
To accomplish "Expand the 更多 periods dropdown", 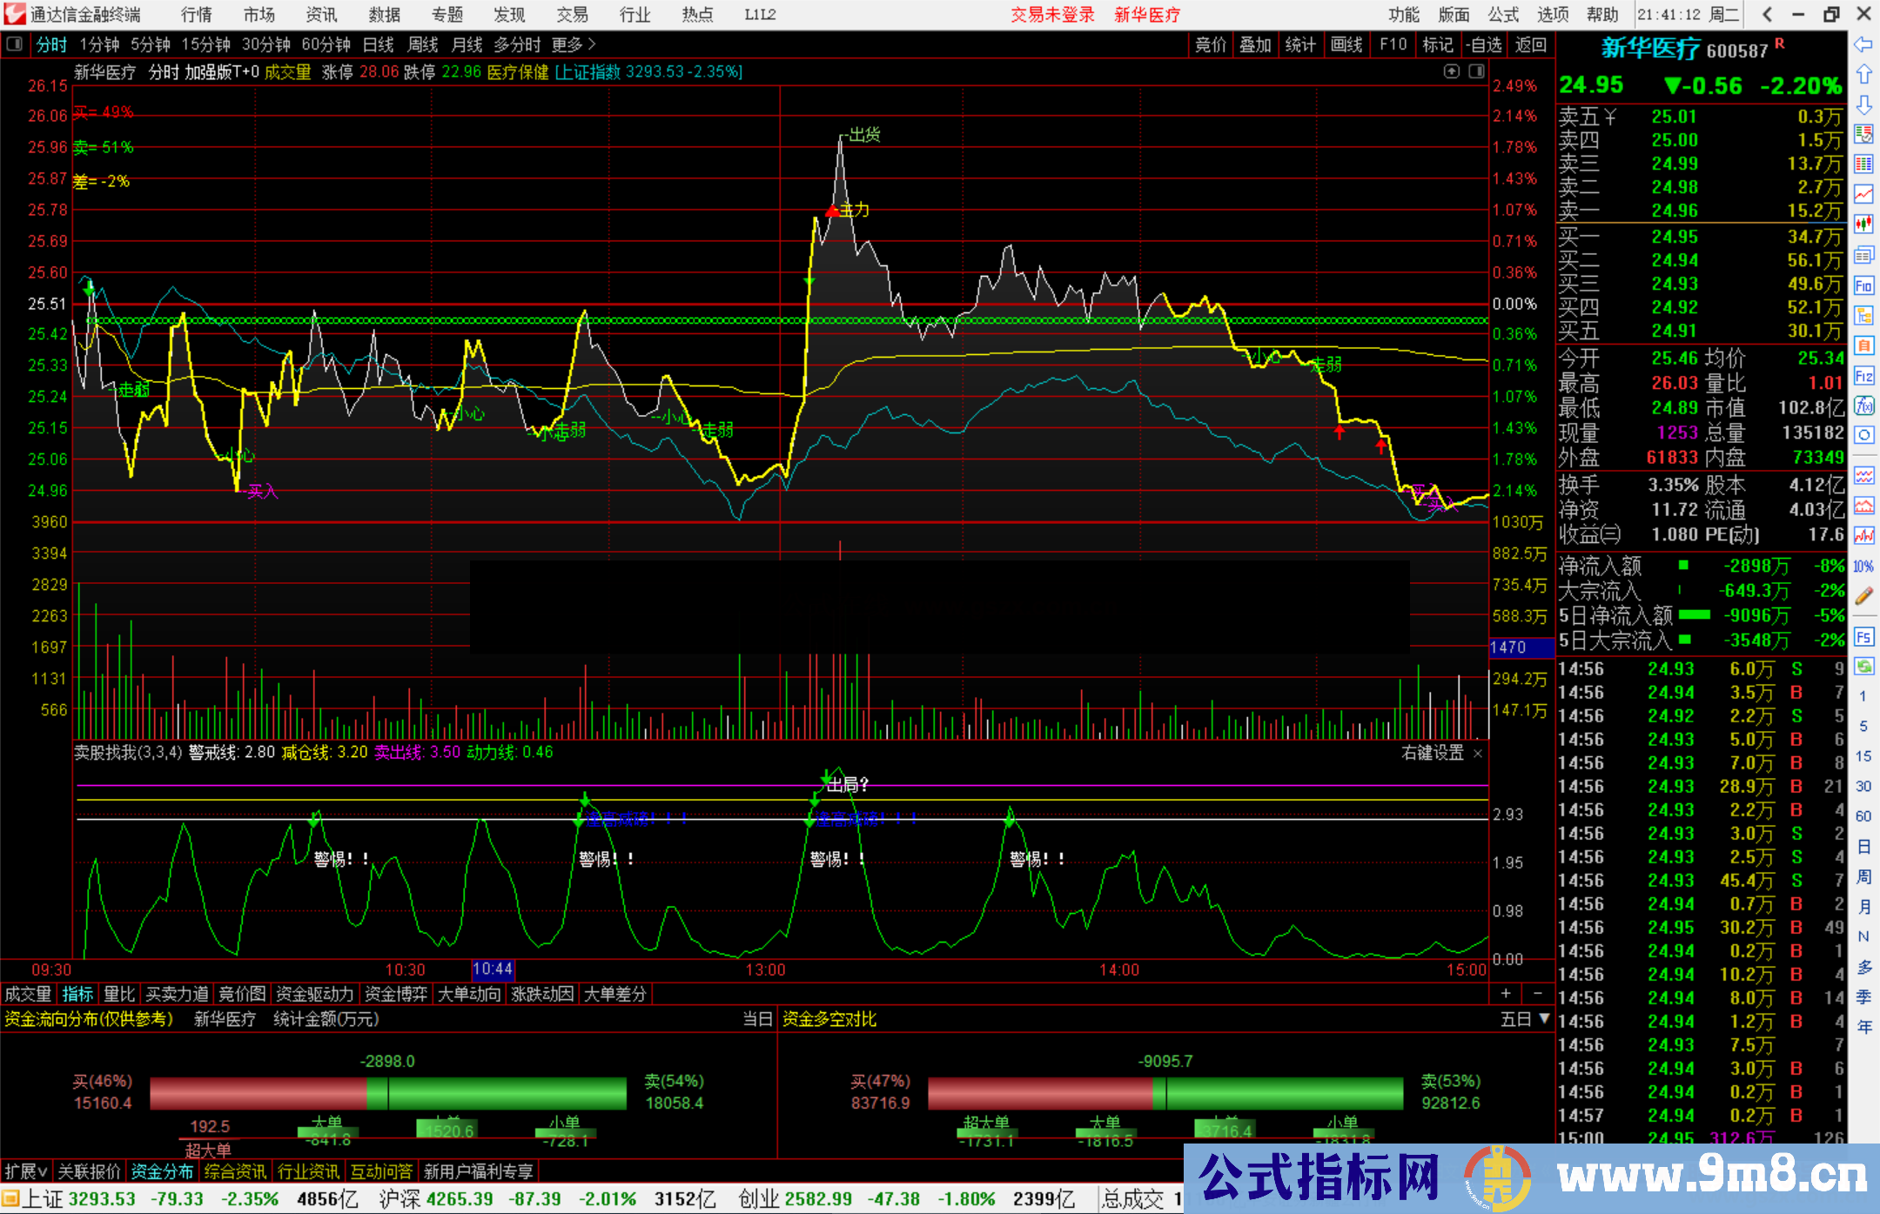I will [573, 44].
